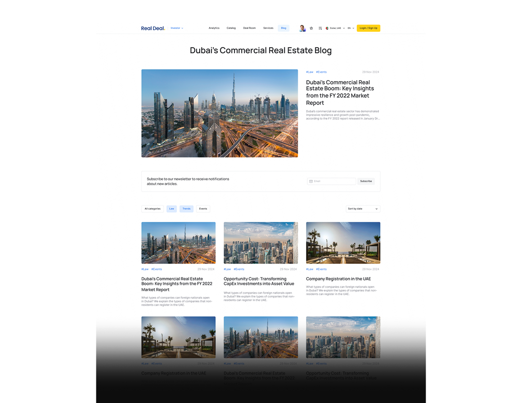The image size is (522, 403).
Task: Toggle the Trends category filter
Action: pyautogui.click(x=186, y=209)
